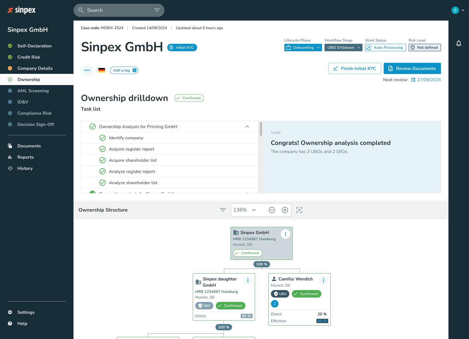Toggle Acquire shareholder list check
Image resolution: width=469 pixels, height=339 pixels.
102,160
